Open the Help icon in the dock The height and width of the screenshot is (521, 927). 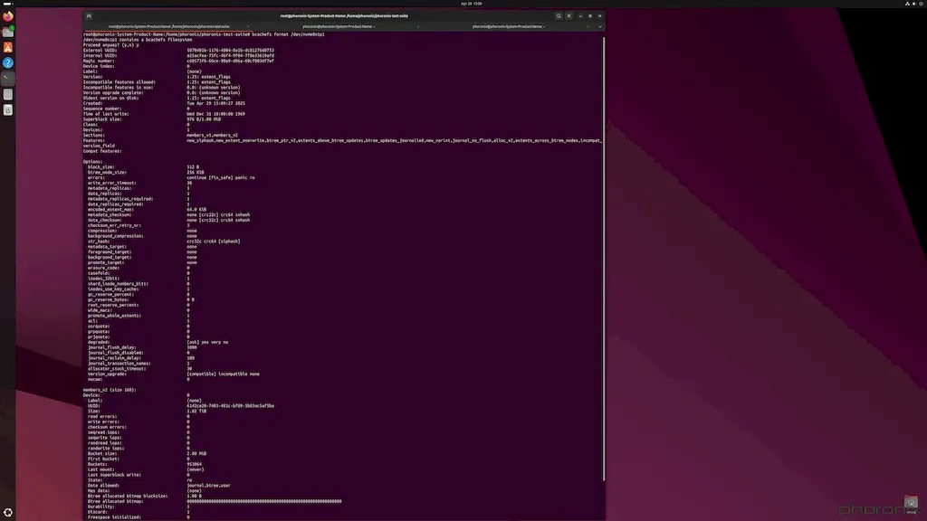[x=7, y=62]
